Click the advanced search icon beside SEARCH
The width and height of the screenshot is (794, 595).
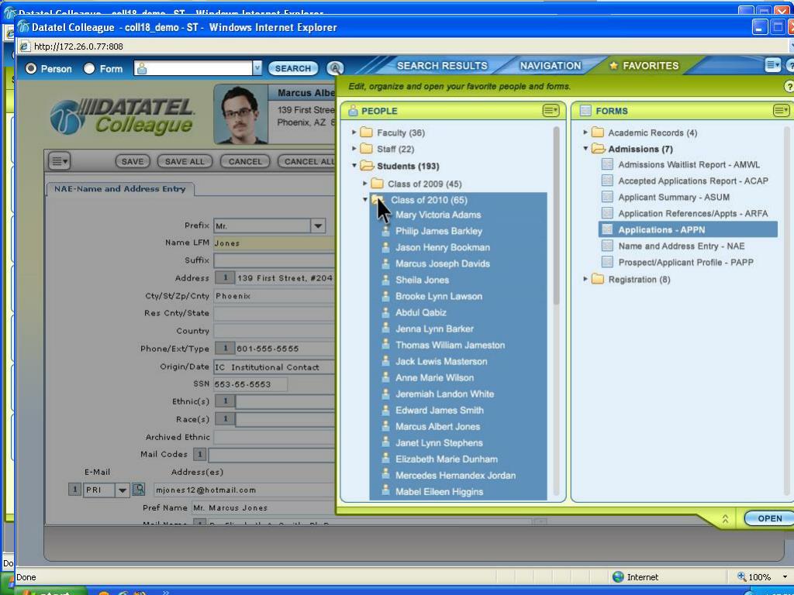click(335, 68)
